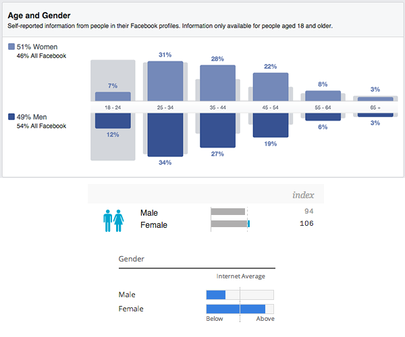
Task: Click the Female index bar with teal tip
Action: click(230, 224)
